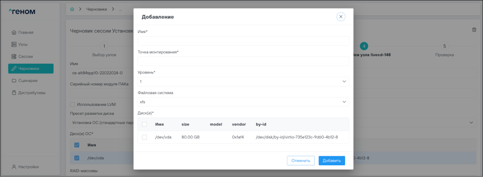Go to Сессии in the sidebar
483x177 pixels.
point(25,57)
